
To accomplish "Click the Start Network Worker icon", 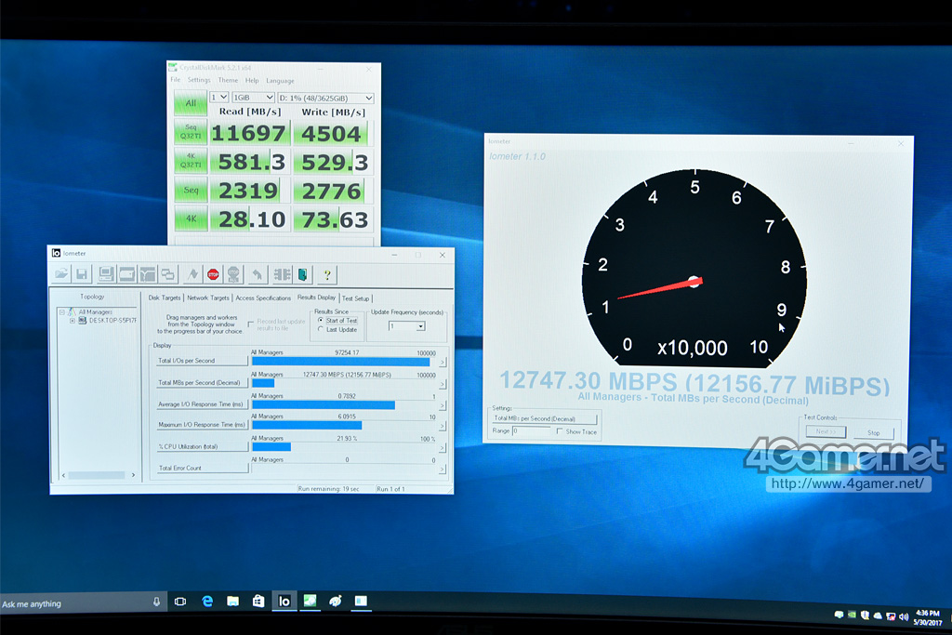I will (148, 274).
